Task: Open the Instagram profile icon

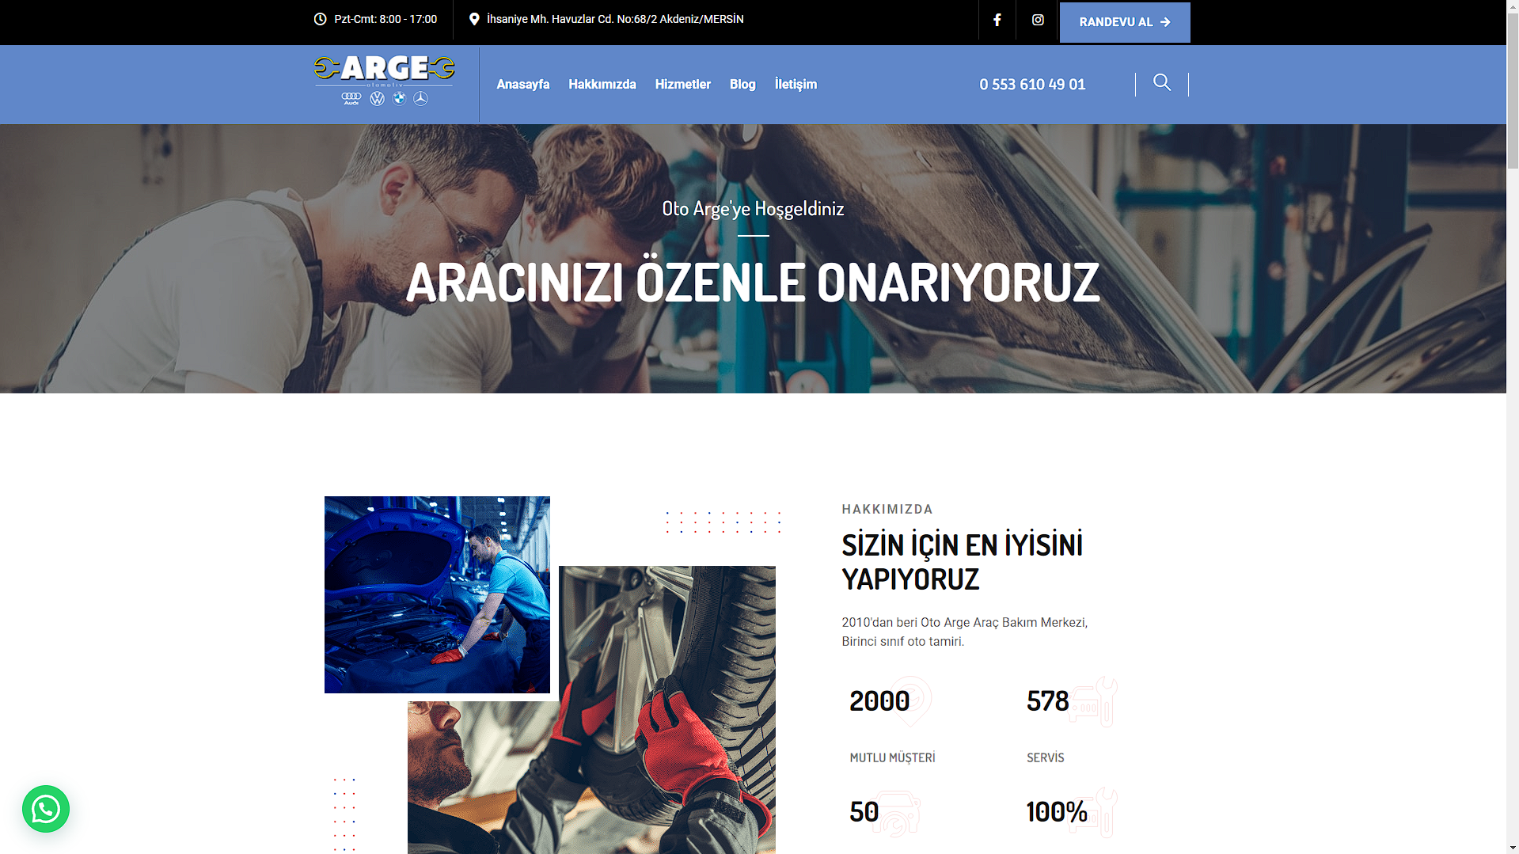Action: coord(1038,20)
